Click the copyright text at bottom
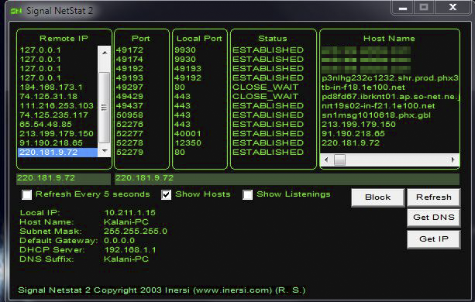The height and width of the screenshot is (302, 475). 161,290
